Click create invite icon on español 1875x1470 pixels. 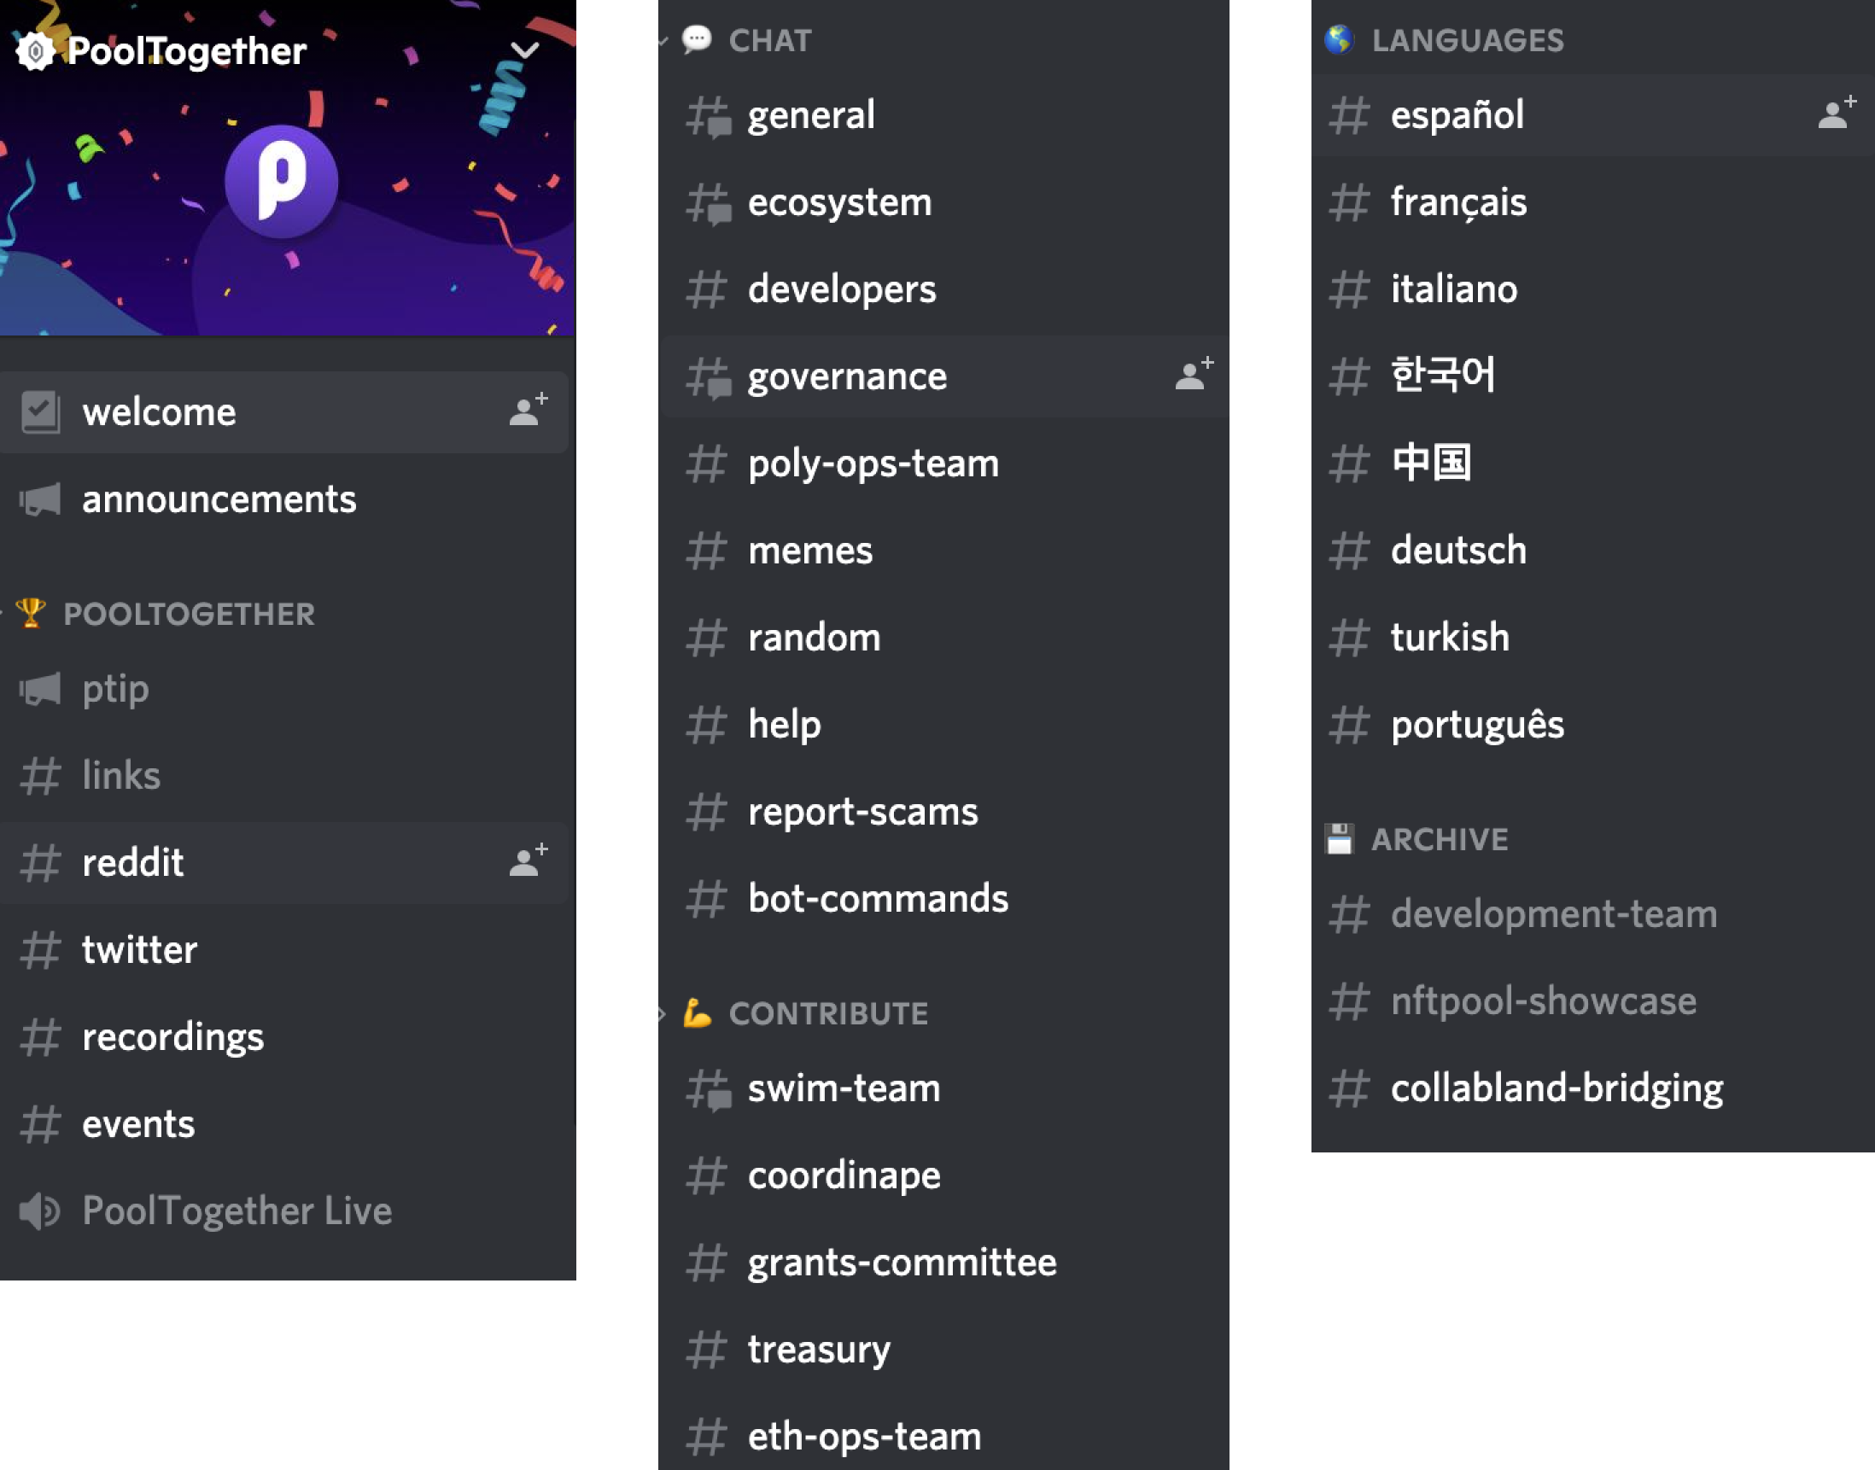(x=1837, y=113)
